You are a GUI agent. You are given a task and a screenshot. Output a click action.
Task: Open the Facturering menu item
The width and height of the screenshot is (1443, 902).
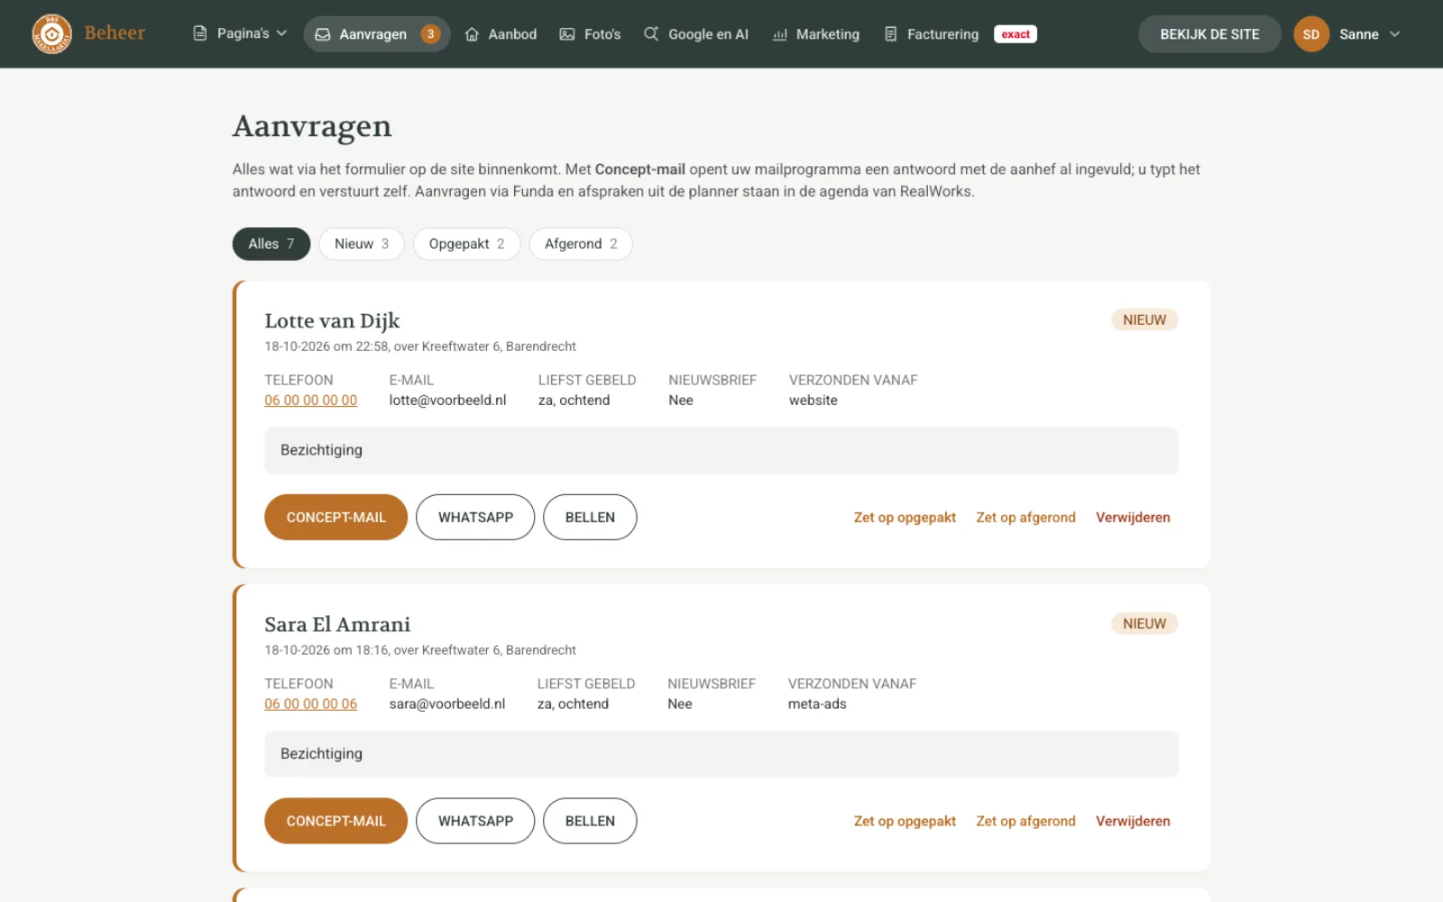932,34
